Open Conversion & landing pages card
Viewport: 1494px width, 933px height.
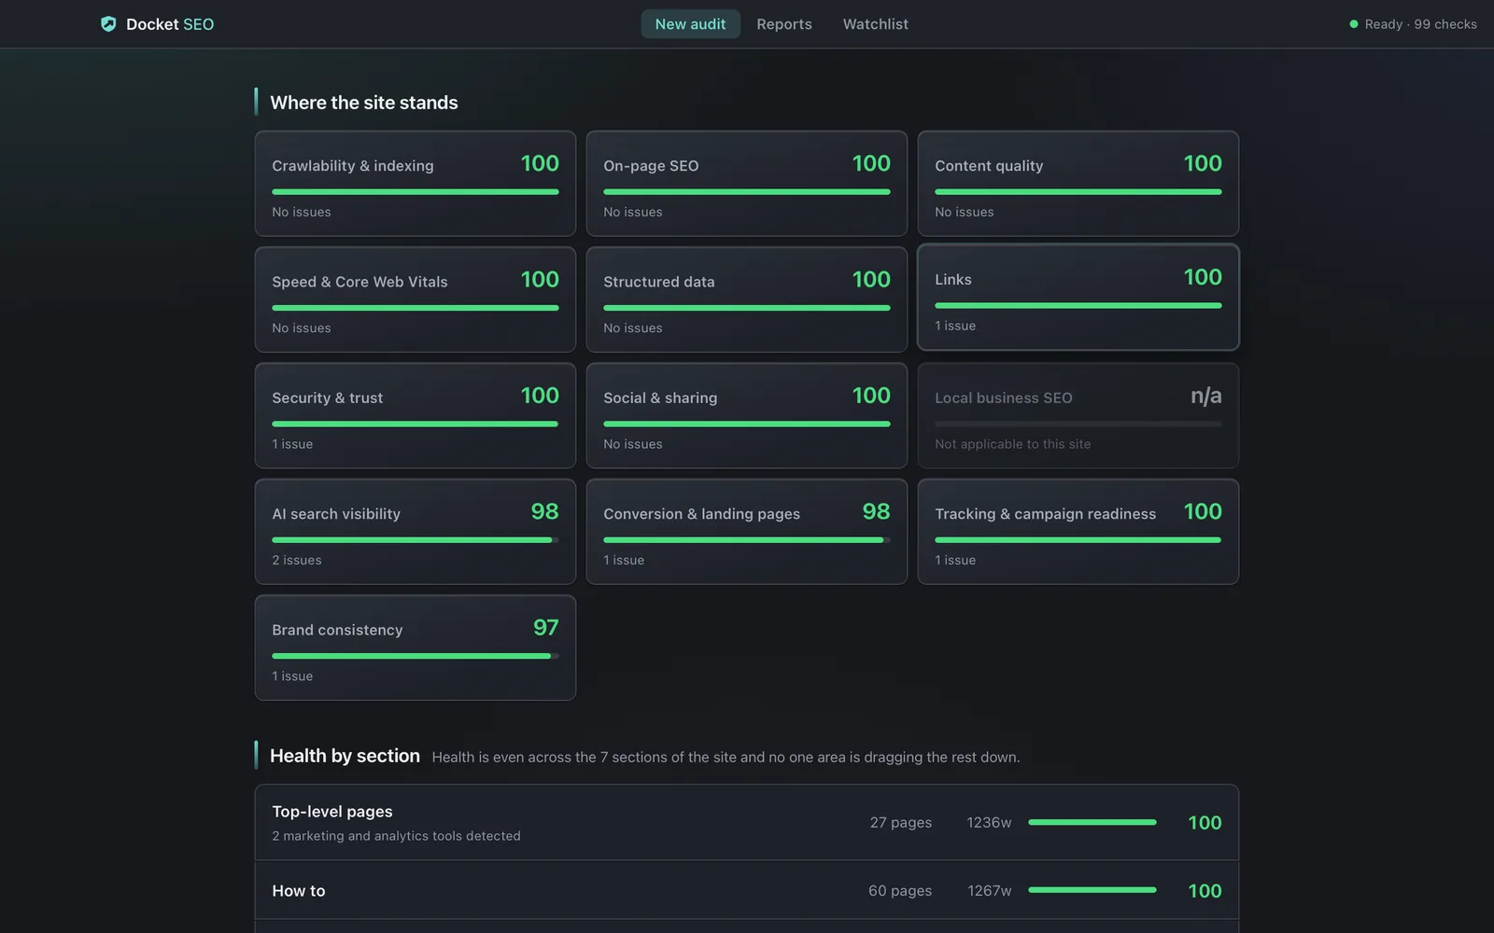(x=747, y=532)
